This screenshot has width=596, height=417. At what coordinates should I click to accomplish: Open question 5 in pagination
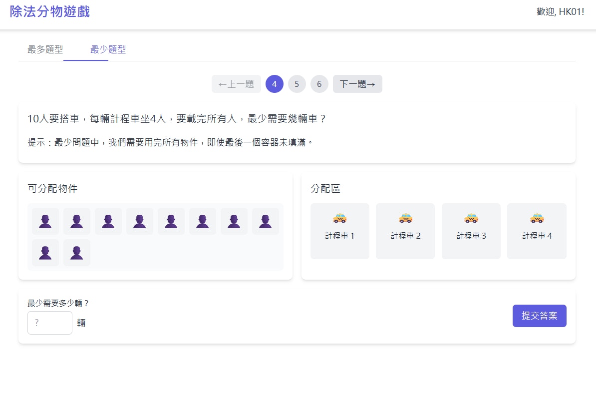(297, 84)
